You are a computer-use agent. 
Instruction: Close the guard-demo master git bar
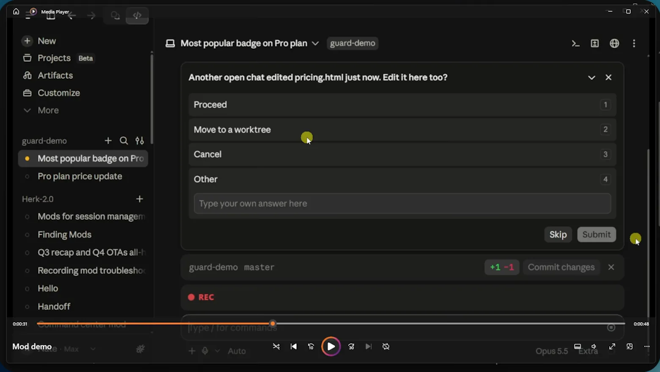pos(611,267)
